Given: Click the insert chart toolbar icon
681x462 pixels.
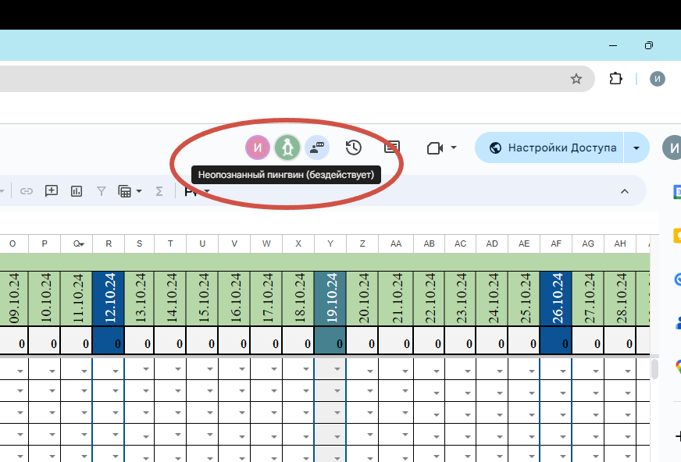Looking at the screenshot, I should pyautogui.click(x=77, y=191).
